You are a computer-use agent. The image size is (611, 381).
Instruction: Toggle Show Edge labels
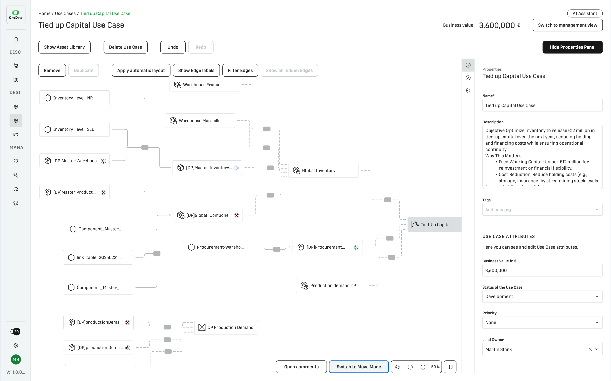click(196, 70)
